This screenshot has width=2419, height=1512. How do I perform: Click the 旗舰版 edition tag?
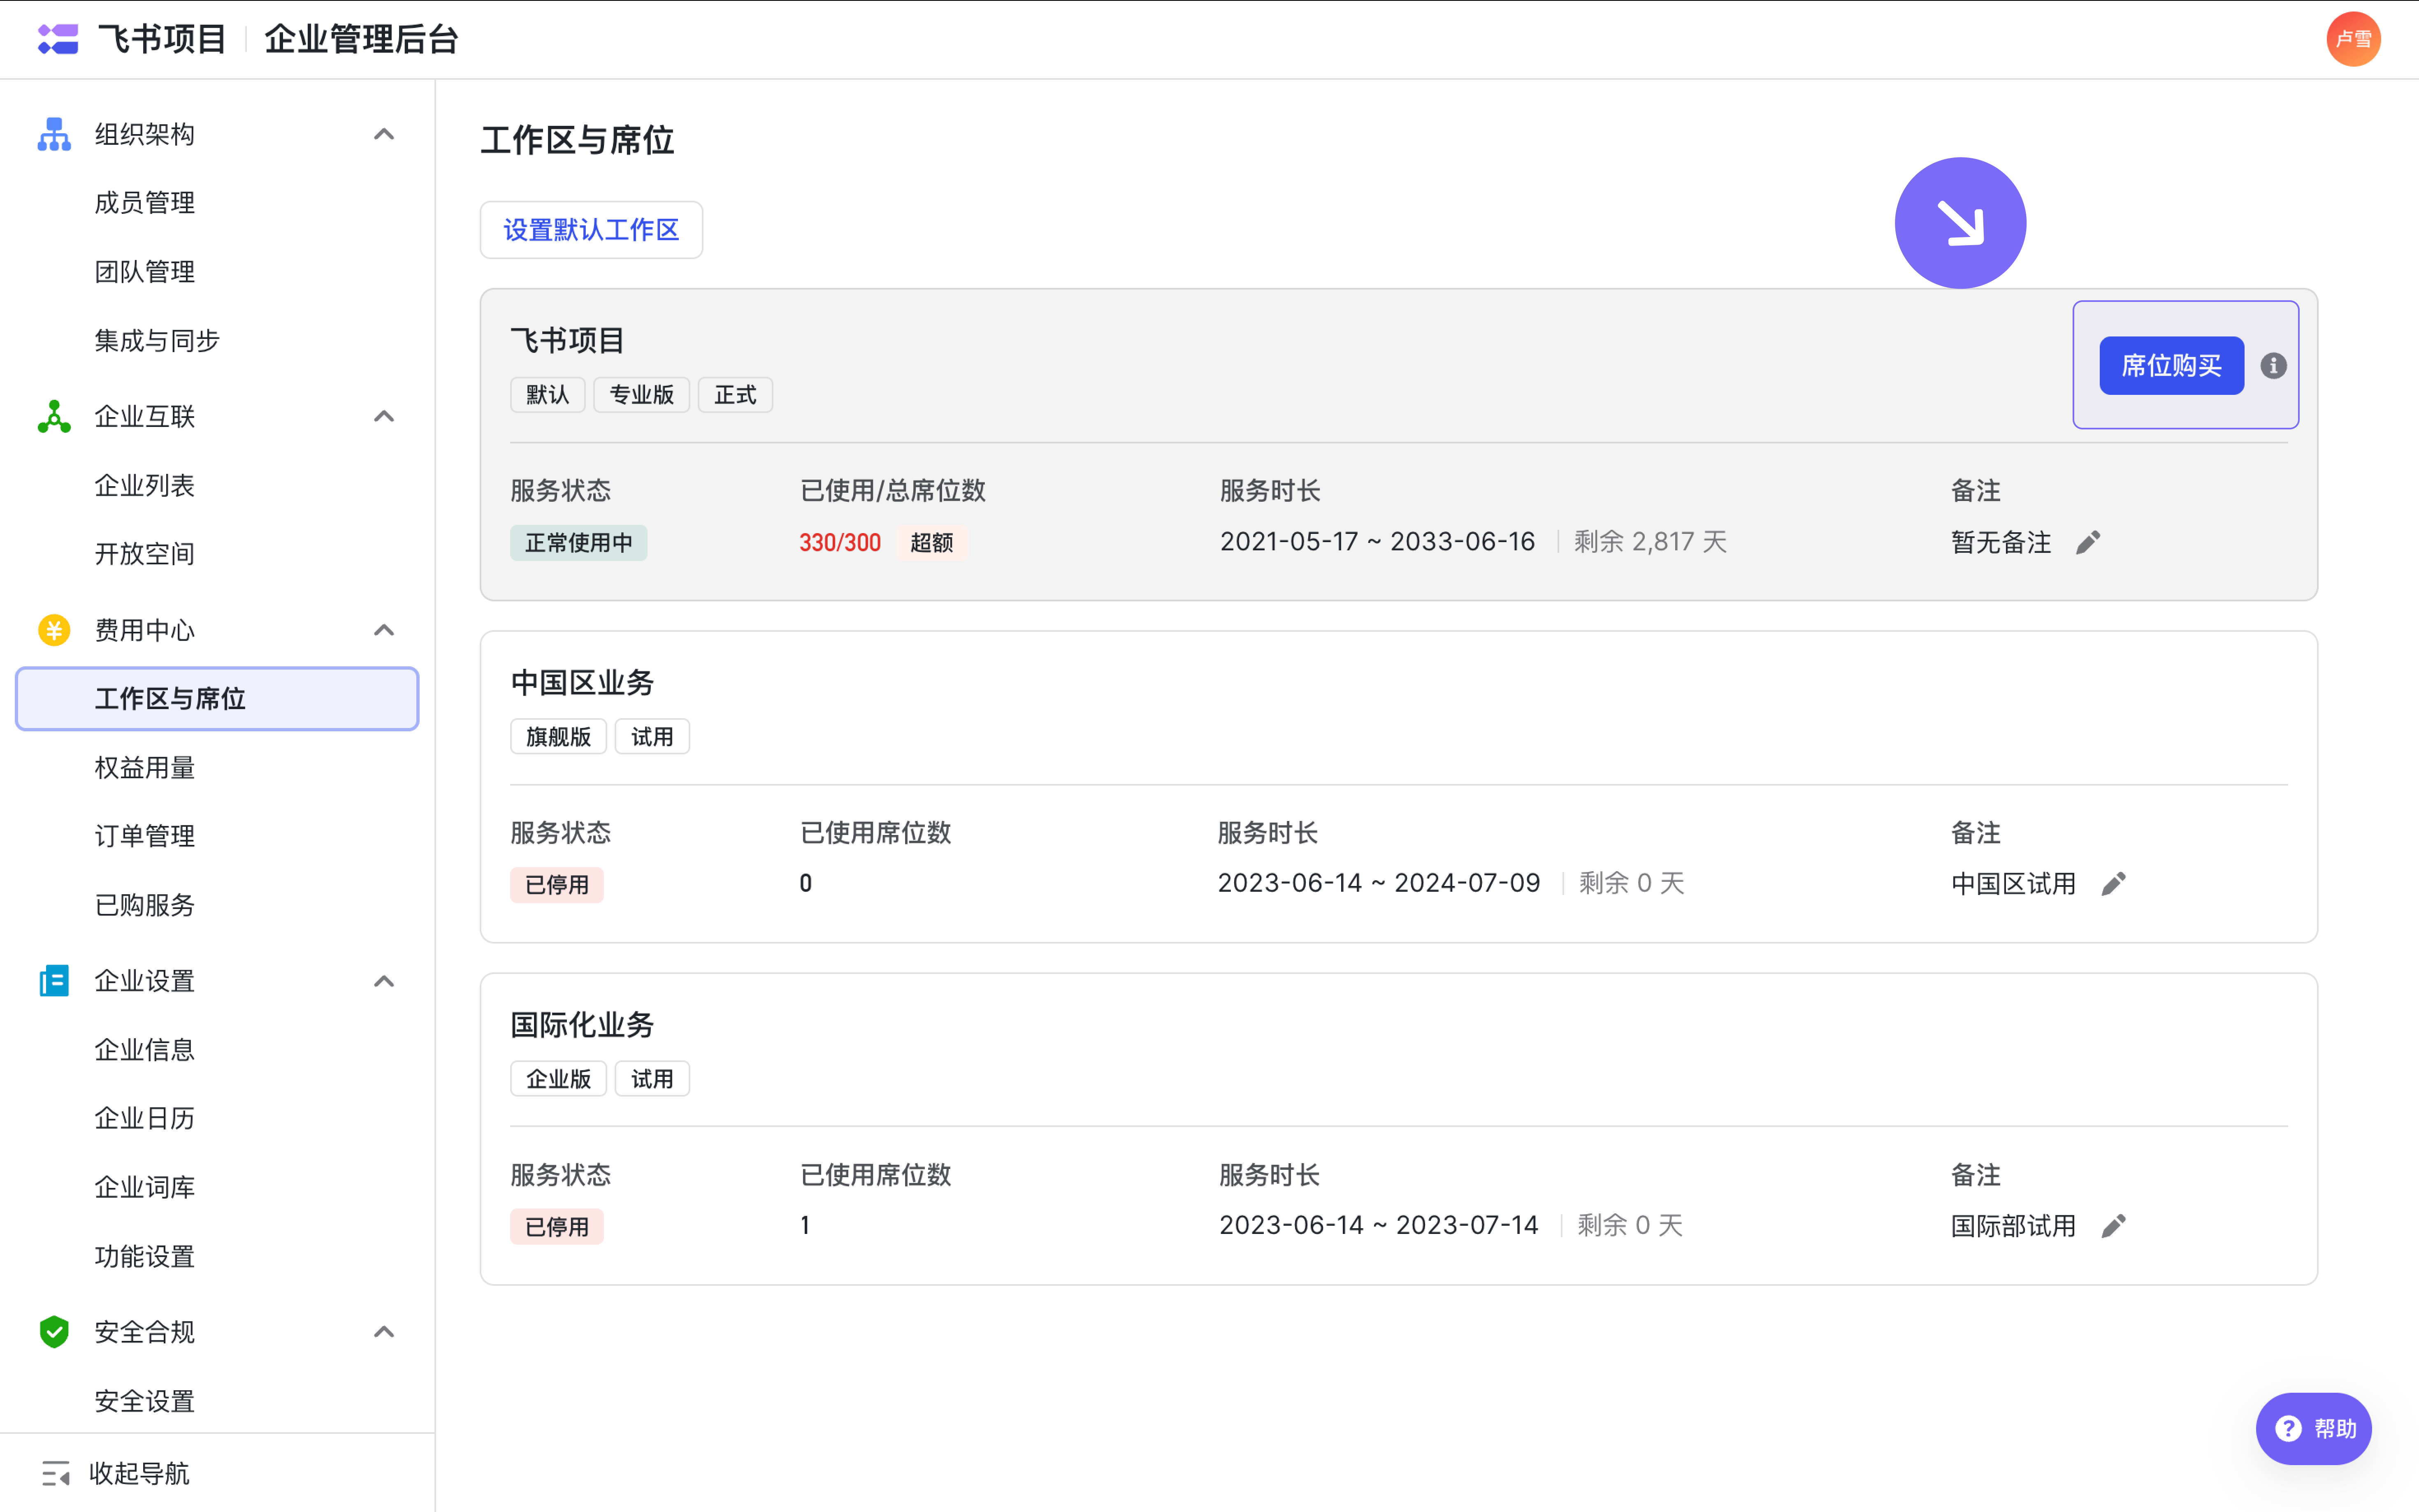click(x=558, y=737)
